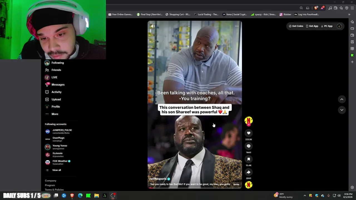Open OBS Studio in the taskbar
This screenshot has height=200, width=356.
(x=113, y=196)
